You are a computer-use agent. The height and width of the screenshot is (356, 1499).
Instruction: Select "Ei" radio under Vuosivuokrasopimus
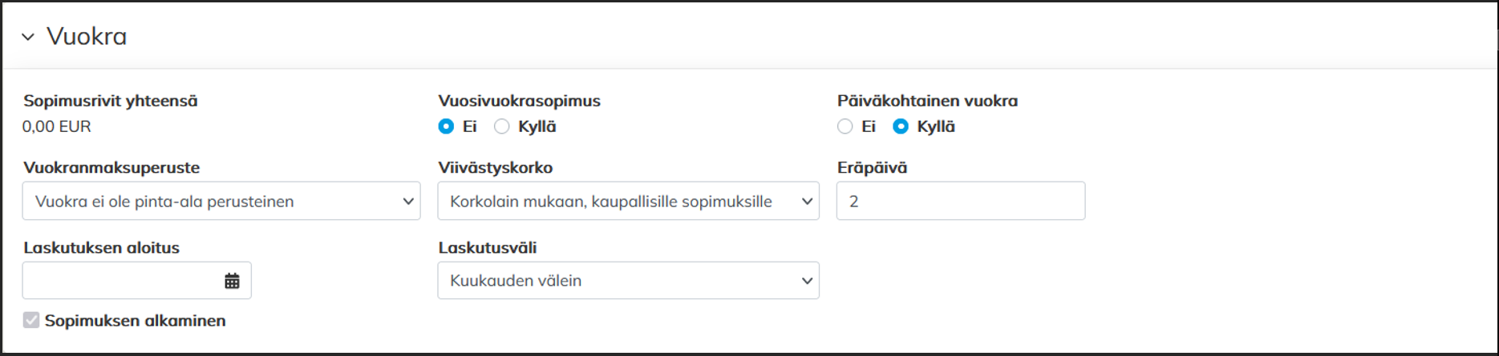(x=446, y=126)
